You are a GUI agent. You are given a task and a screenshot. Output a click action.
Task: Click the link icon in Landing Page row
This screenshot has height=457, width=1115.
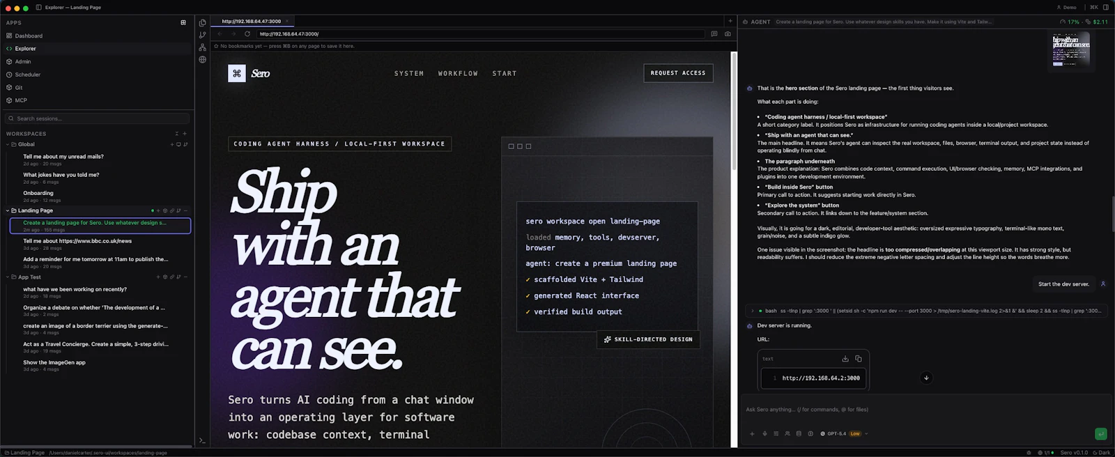pos(172,210)
